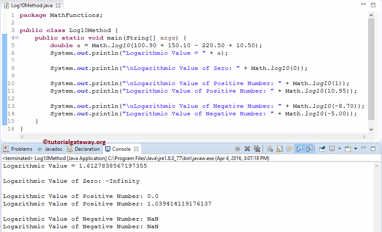Click 'double a' declaration on line 5
Image resolution: width=382 pixels, height=232 pixels.
(x=65, y=45)
